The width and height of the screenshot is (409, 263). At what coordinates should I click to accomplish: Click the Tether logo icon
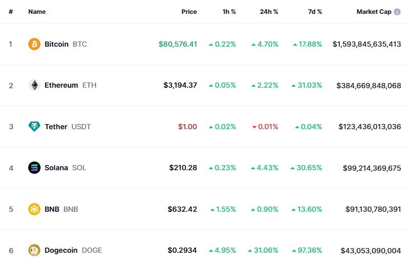tap(34, 127)
